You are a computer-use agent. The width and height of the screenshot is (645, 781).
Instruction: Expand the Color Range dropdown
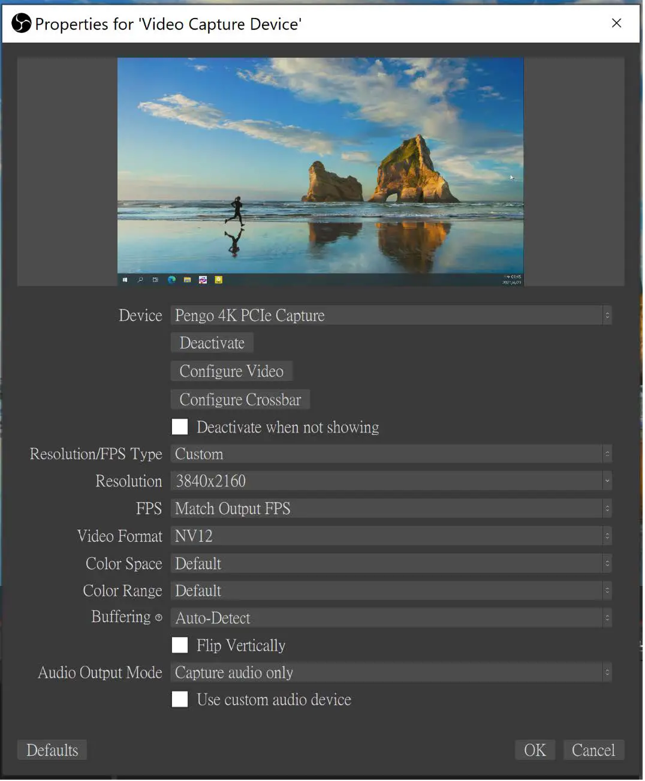(391, 591)
